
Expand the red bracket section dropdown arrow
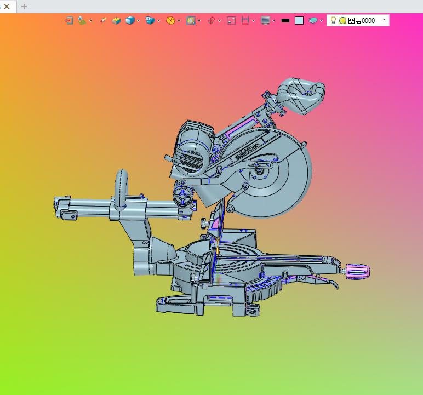coord(253,20)
